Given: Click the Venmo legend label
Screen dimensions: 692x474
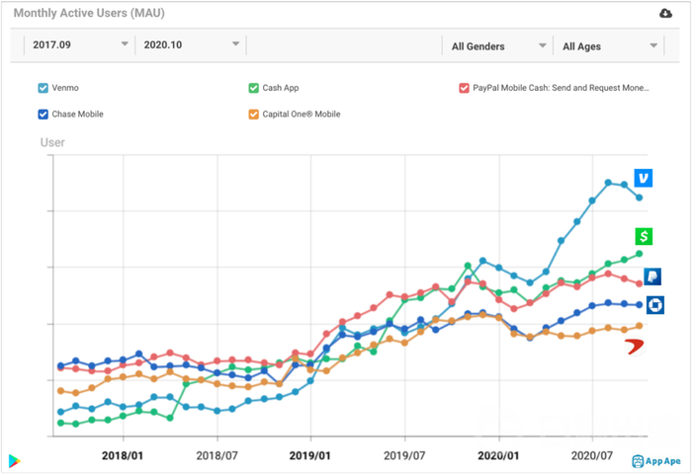Looking at the screenshot, I should pos(66,88).
